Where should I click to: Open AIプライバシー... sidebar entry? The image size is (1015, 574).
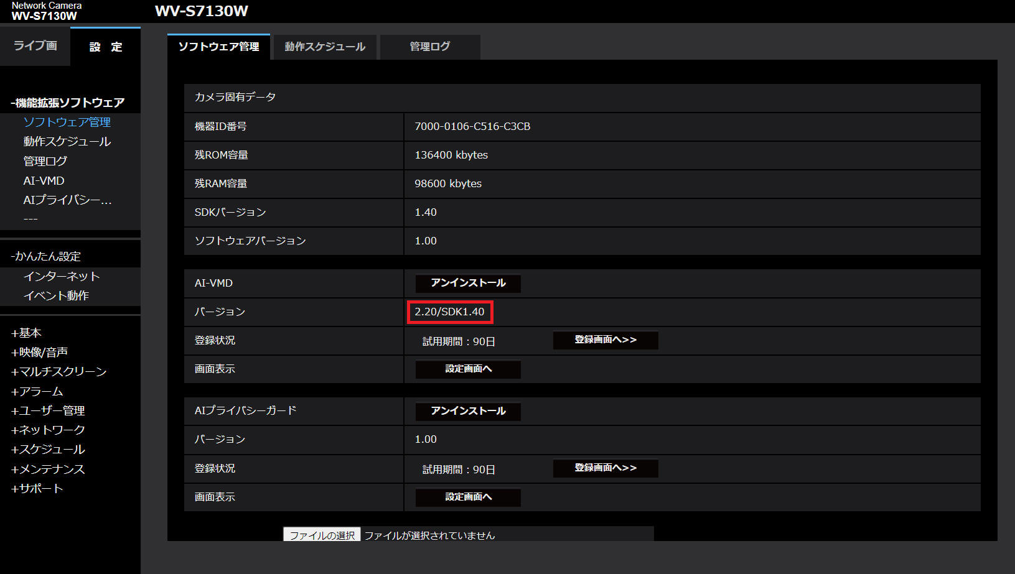click(67, 200)
